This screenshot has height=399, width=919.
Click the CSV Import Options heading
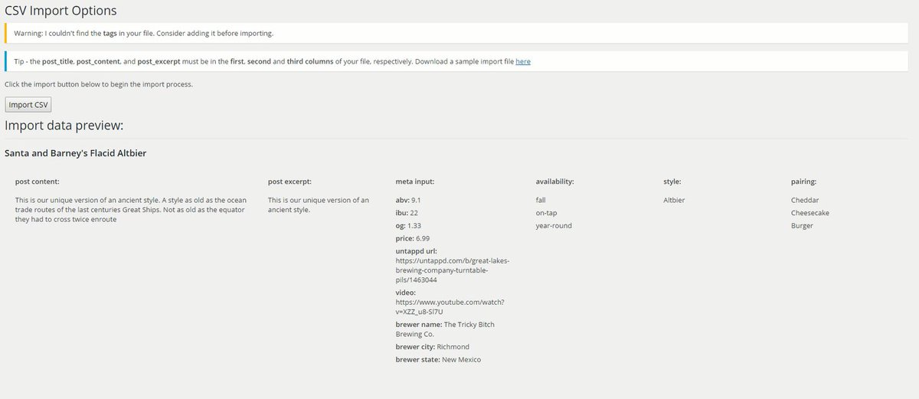click(x=61, y=11)
